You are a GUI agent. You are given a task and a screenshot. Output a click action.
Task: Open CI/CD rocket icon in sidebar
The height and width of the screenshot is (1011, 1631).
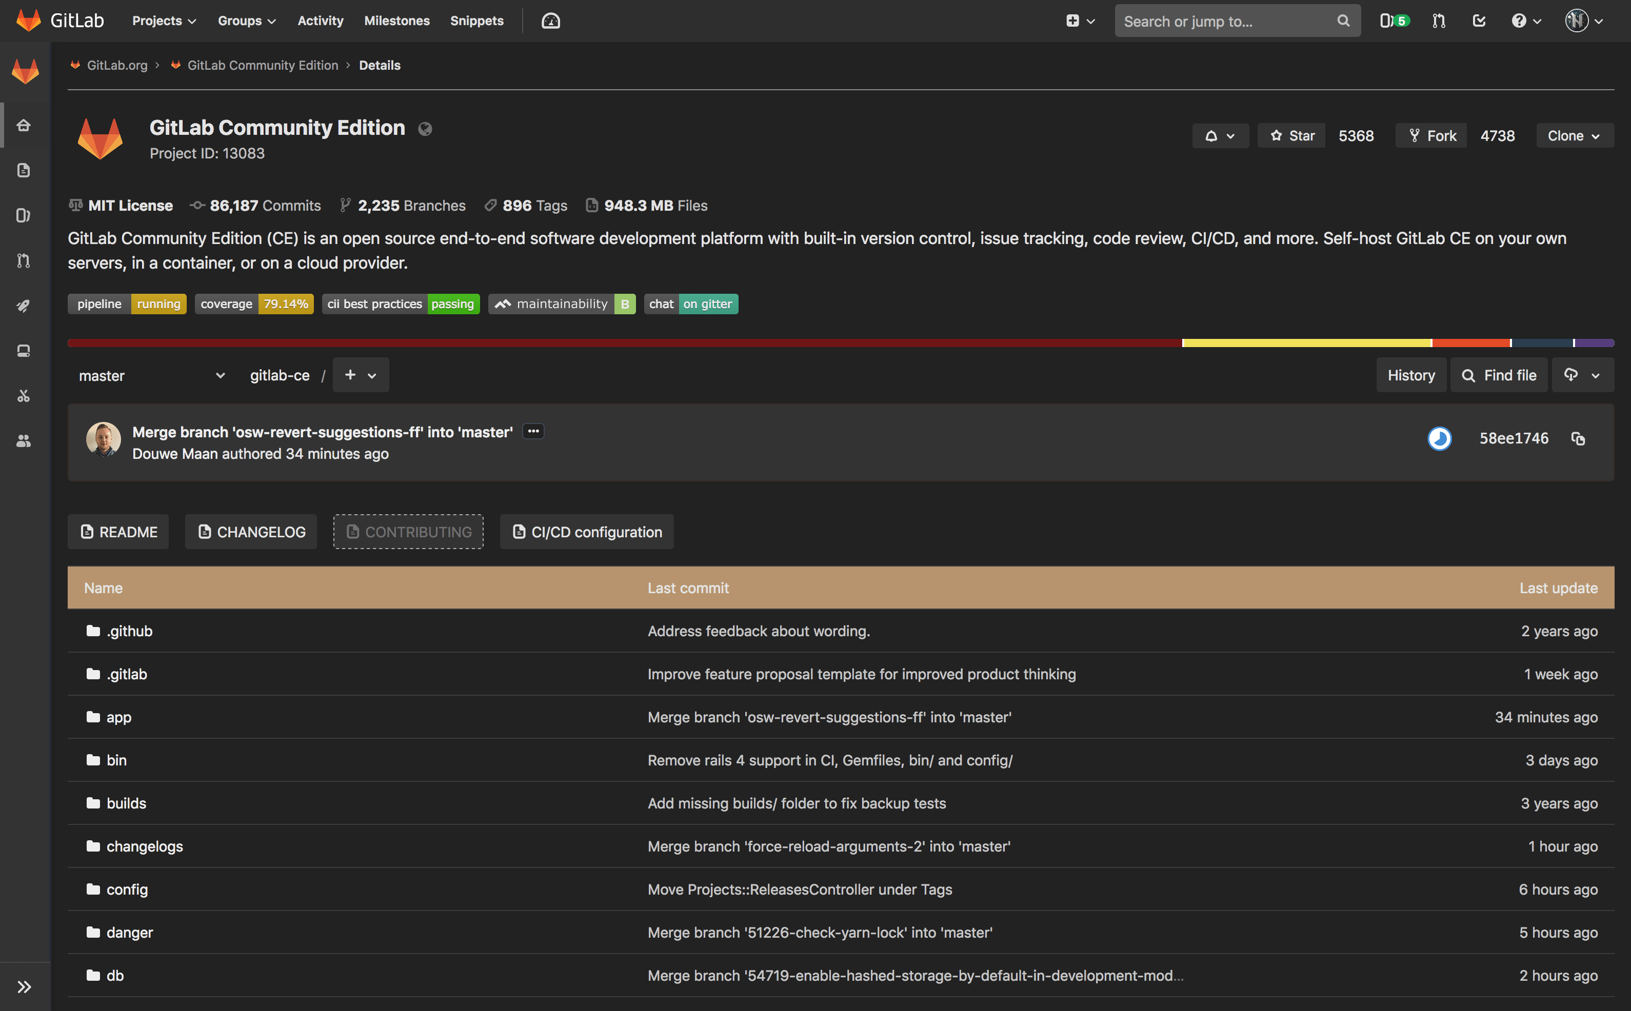coord(24,306)
